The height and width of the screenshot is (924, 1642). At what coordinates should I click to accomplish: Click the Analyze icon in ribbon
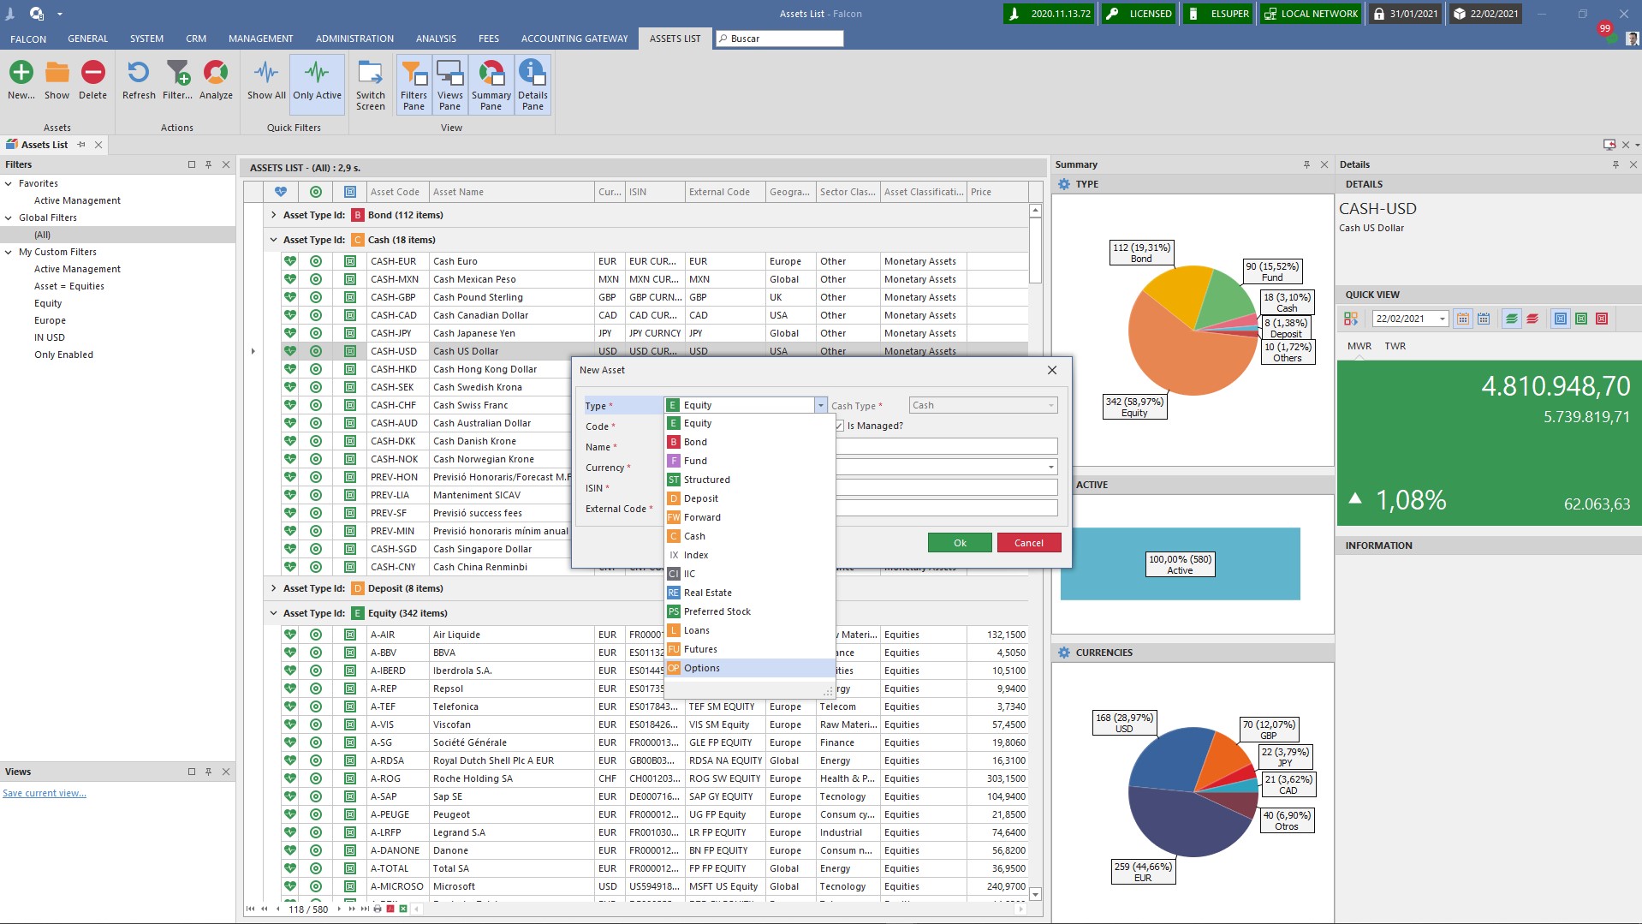coord(216,73)
